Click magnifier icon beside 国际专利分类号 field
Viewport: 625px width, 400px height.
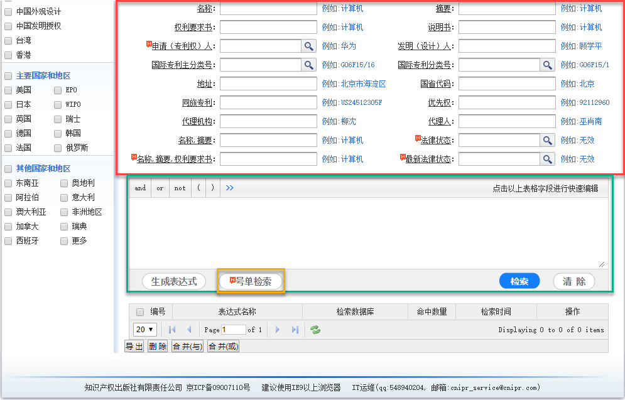548,65
